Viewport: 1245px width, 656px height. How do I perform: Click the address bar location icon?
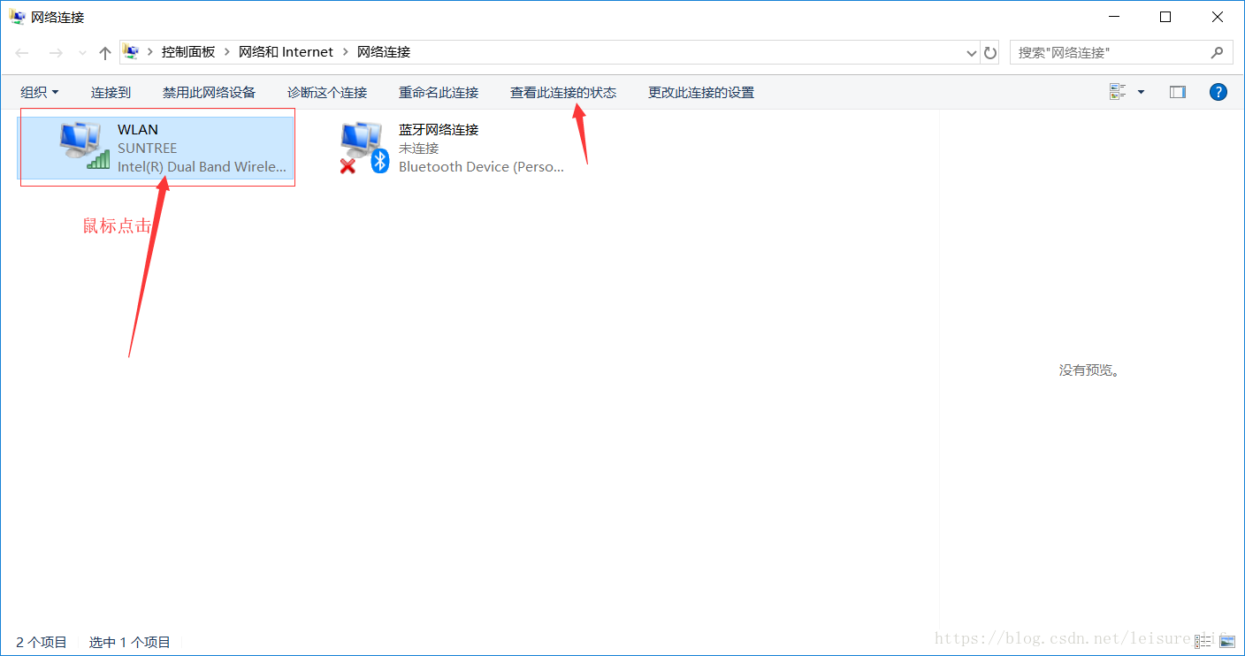point(132,52)
